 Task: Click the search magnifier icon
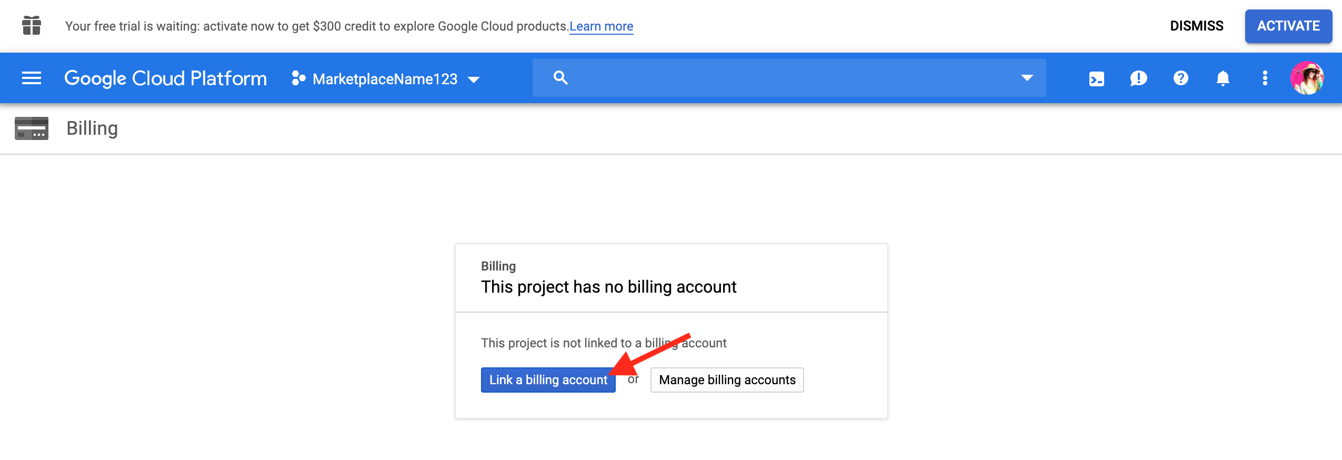[x=560, y=78]
